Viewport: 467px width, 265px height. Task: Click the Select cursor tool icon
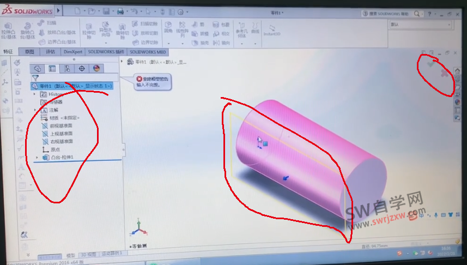pyautogui.click(x=148, y=11)
